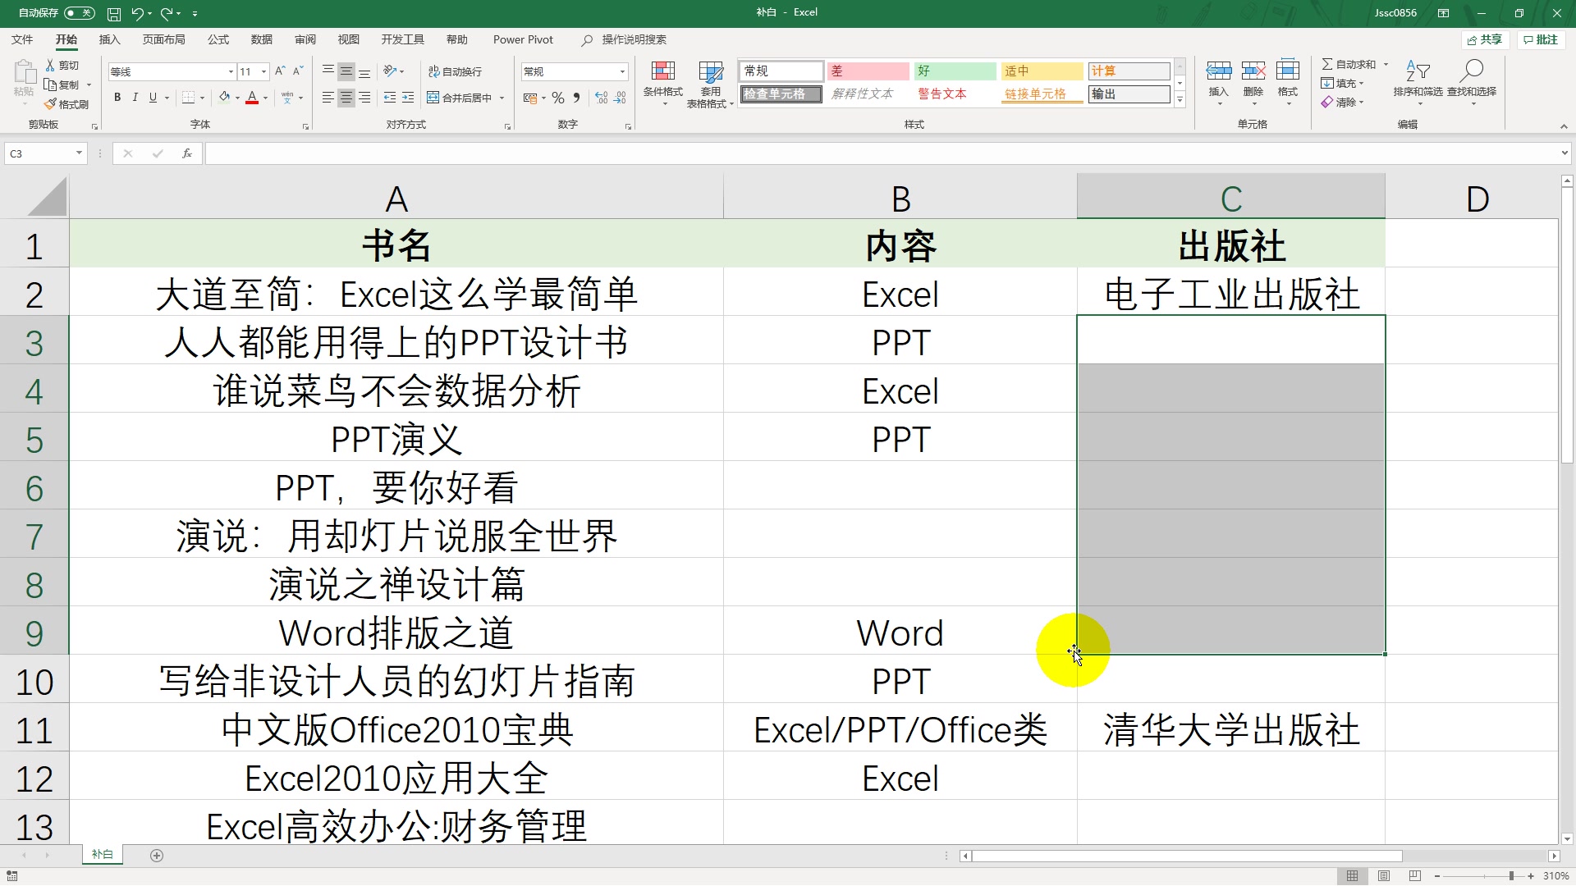Open the font size dropdown
The height and width of the screenshot is (886, 1576).
(263, 71)
